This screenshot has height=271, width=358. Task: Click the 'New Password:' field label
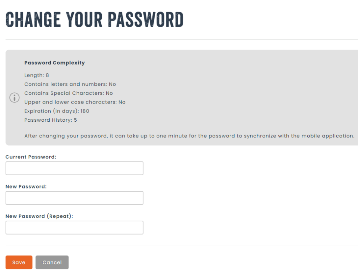[26, 187]
